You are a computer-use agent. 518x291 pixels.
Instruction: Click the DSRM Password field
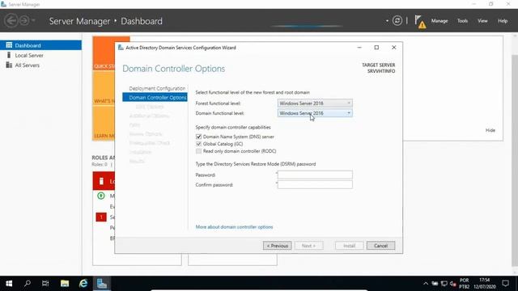[315, 175]
